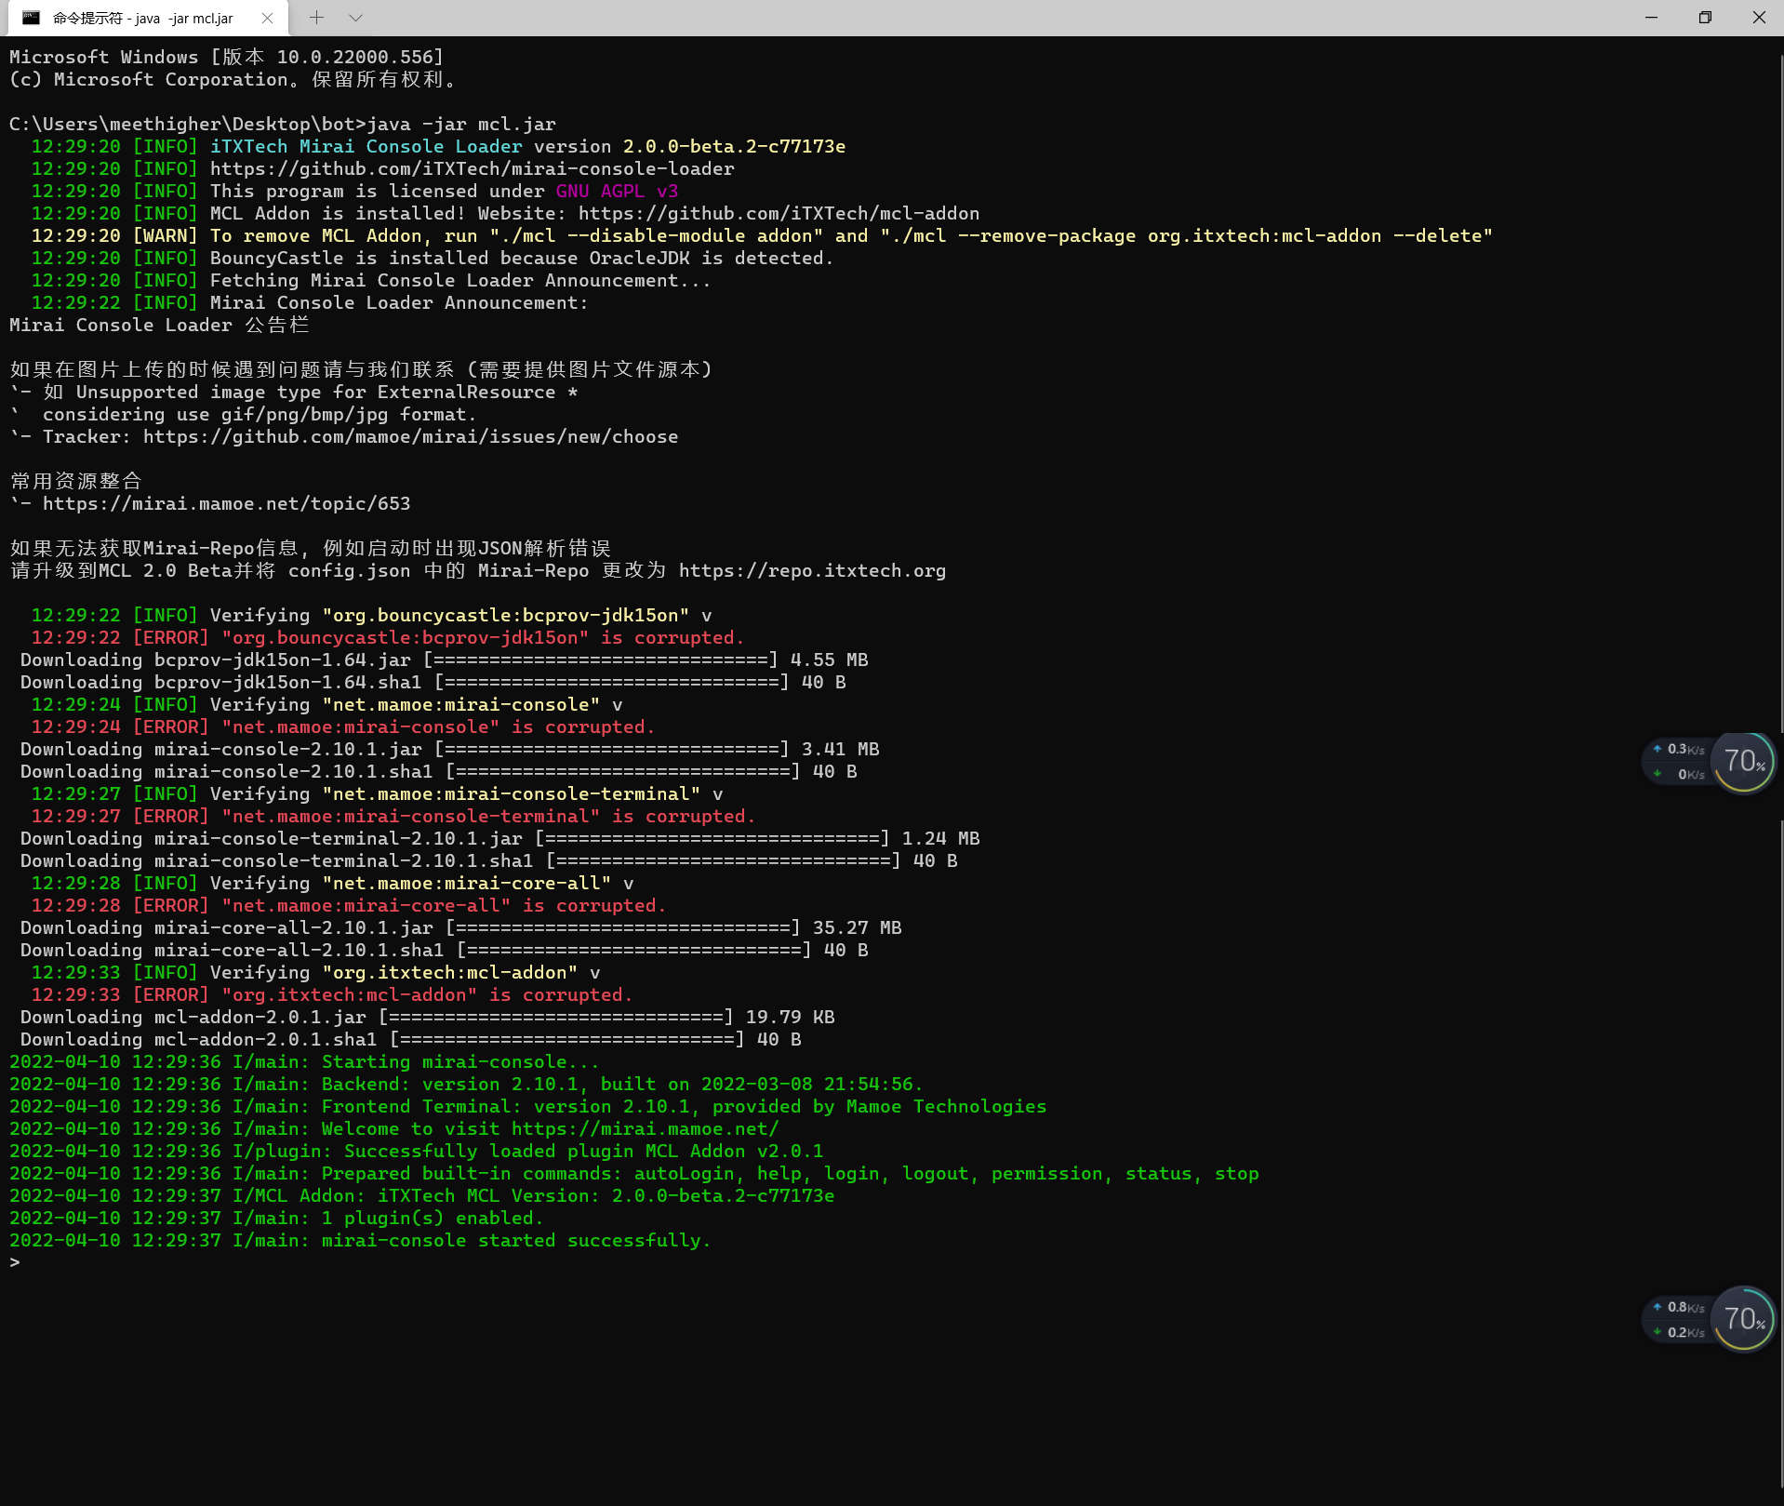Click the terminal vertical scrollbar
This screenshot has height=1506, width=1784.
pyautogui.click(x=1779, y=770)
